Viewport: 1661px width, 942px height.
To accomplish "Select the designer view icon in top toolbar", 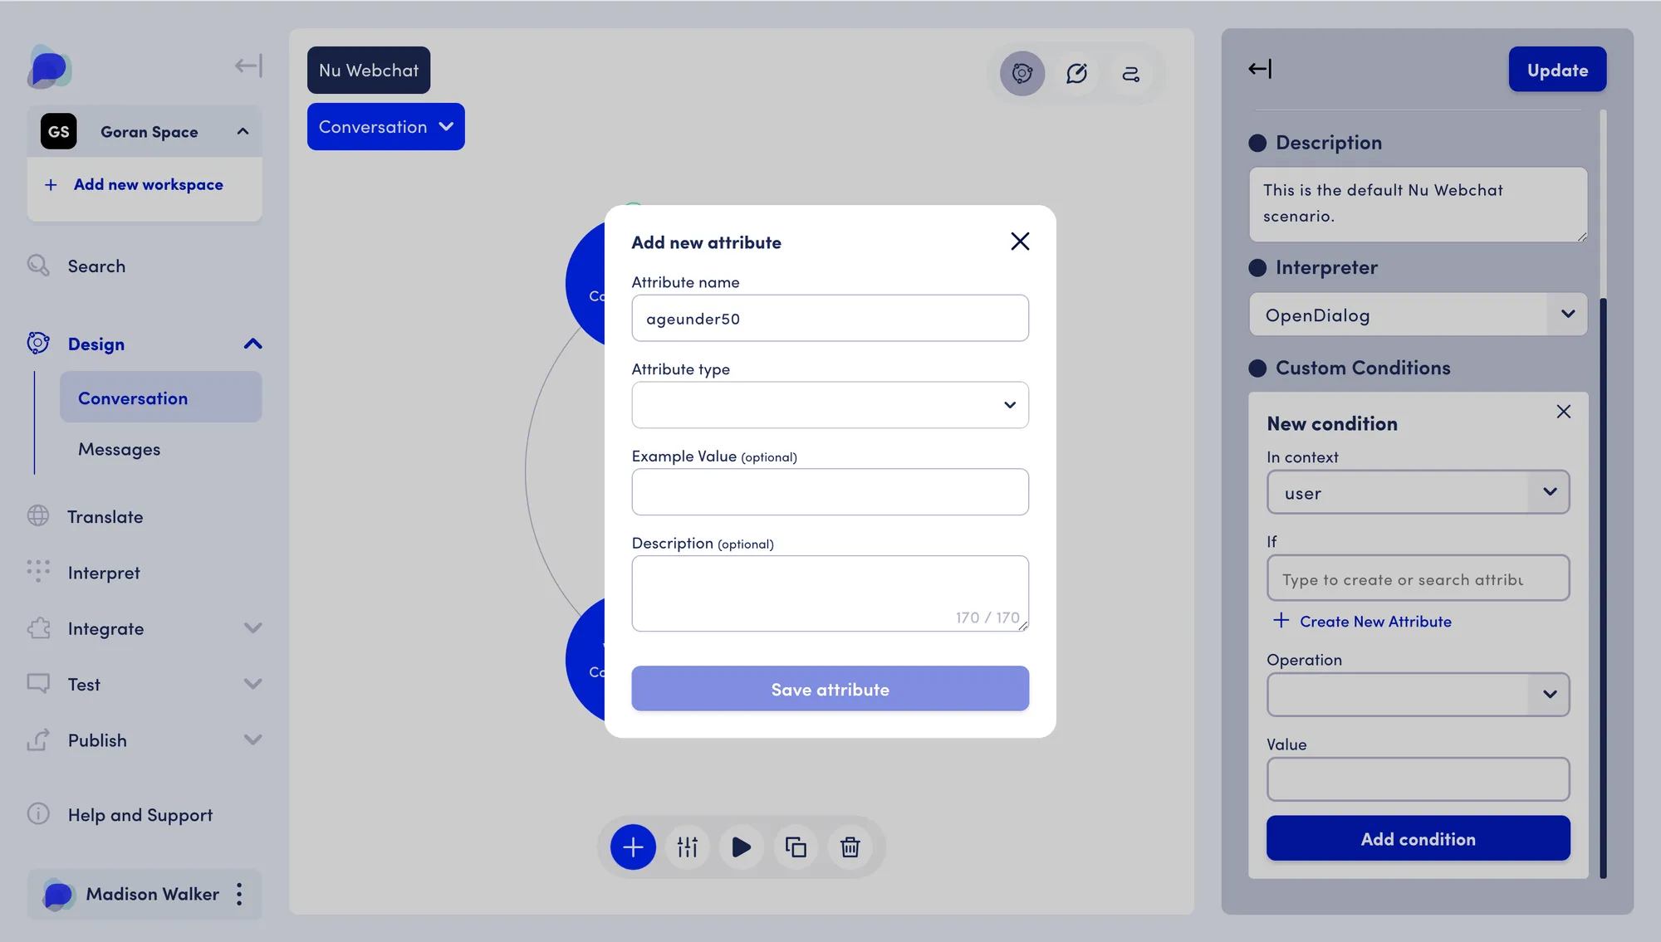I will coord(1022,73).
